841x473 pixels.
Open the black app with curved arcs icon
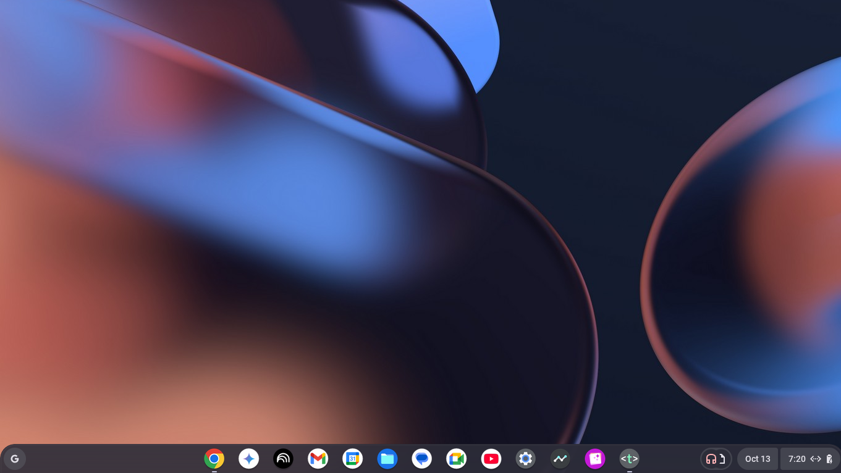pos(284,459)
